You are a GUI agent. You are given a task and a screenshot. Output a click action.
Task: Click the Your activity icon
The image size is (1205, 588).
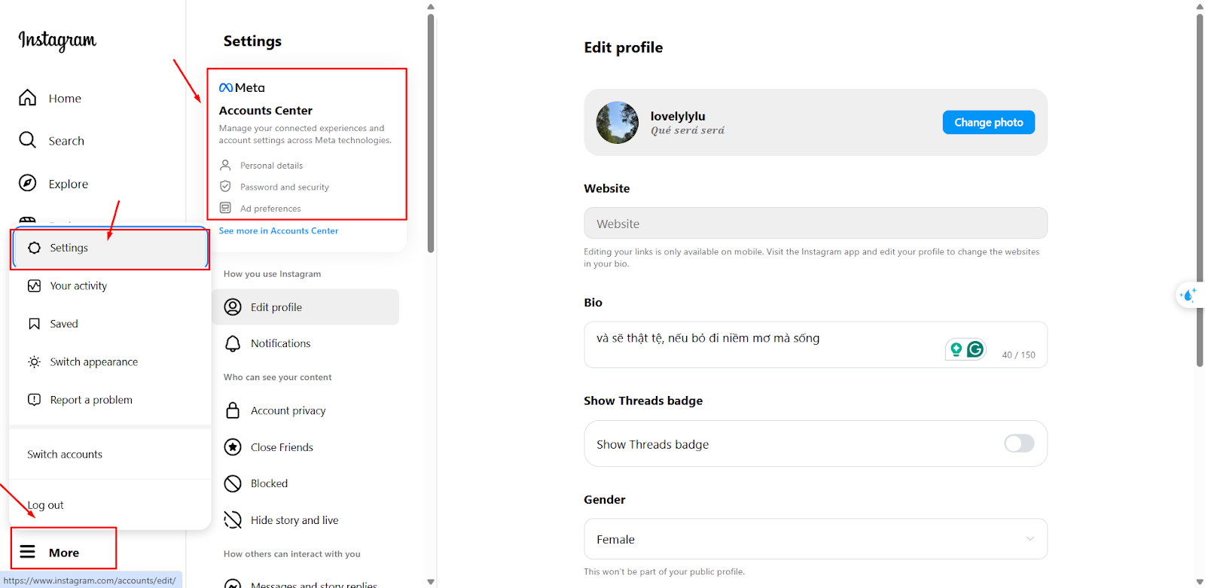click(x=35, y=285)
